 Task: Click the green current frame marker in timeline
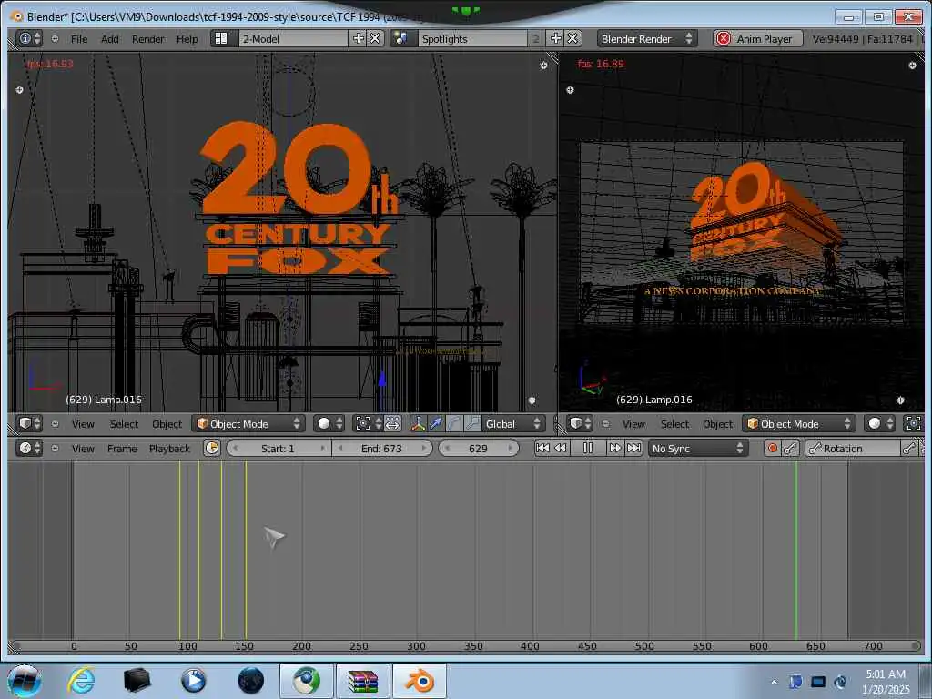(795, 550)
